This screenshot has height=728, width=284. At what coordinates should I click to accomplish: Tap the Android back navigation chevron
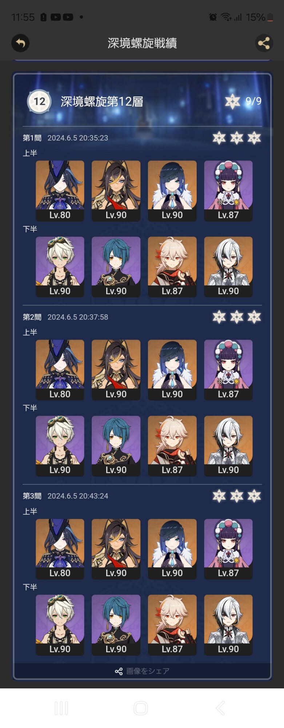(x=220, y=708)
